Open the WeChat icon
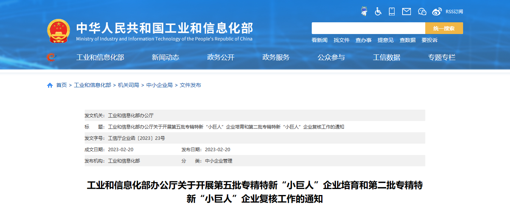Image resolution: width=510 pixels, height=223 pixels. [422, 11]
